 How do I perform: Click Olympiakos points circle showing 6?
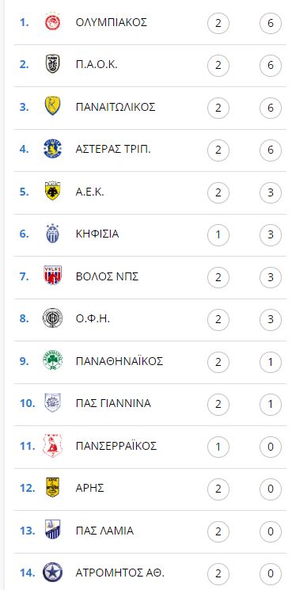tap(270, 23)
